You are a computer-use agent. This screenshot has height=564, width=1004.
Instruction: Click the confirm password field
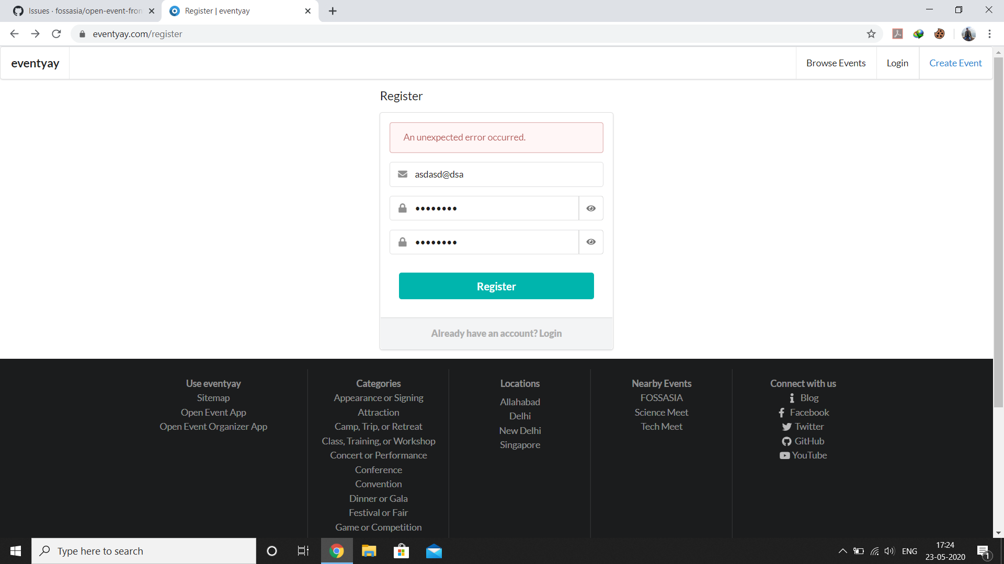(484, 242)
